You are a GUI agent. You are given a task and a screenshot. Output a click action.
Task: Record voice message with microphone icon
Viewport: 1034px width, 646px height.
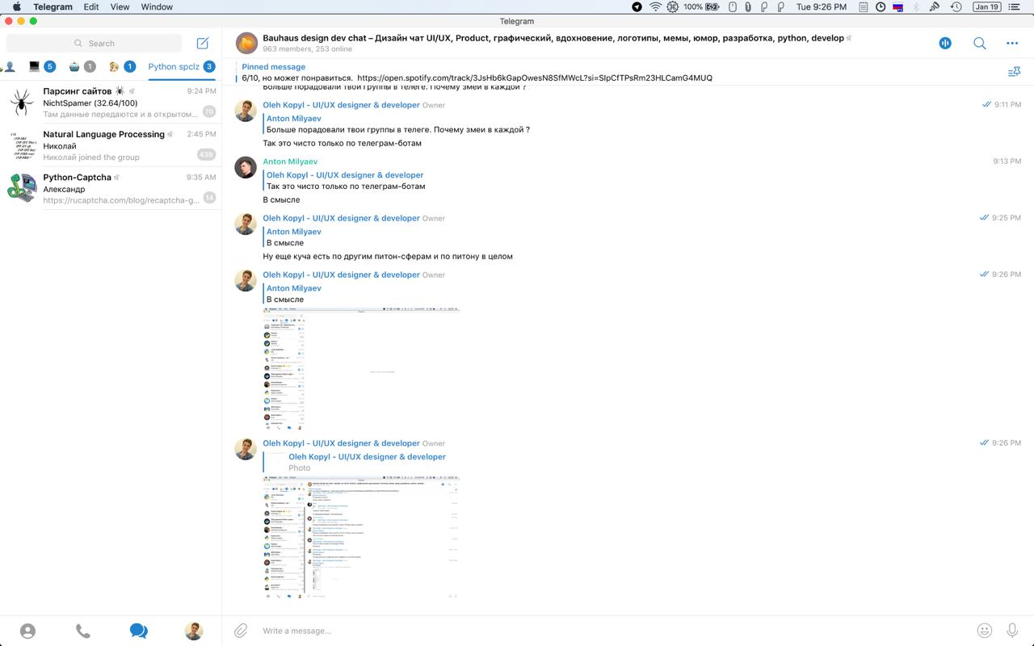[x=1012, y=631]
